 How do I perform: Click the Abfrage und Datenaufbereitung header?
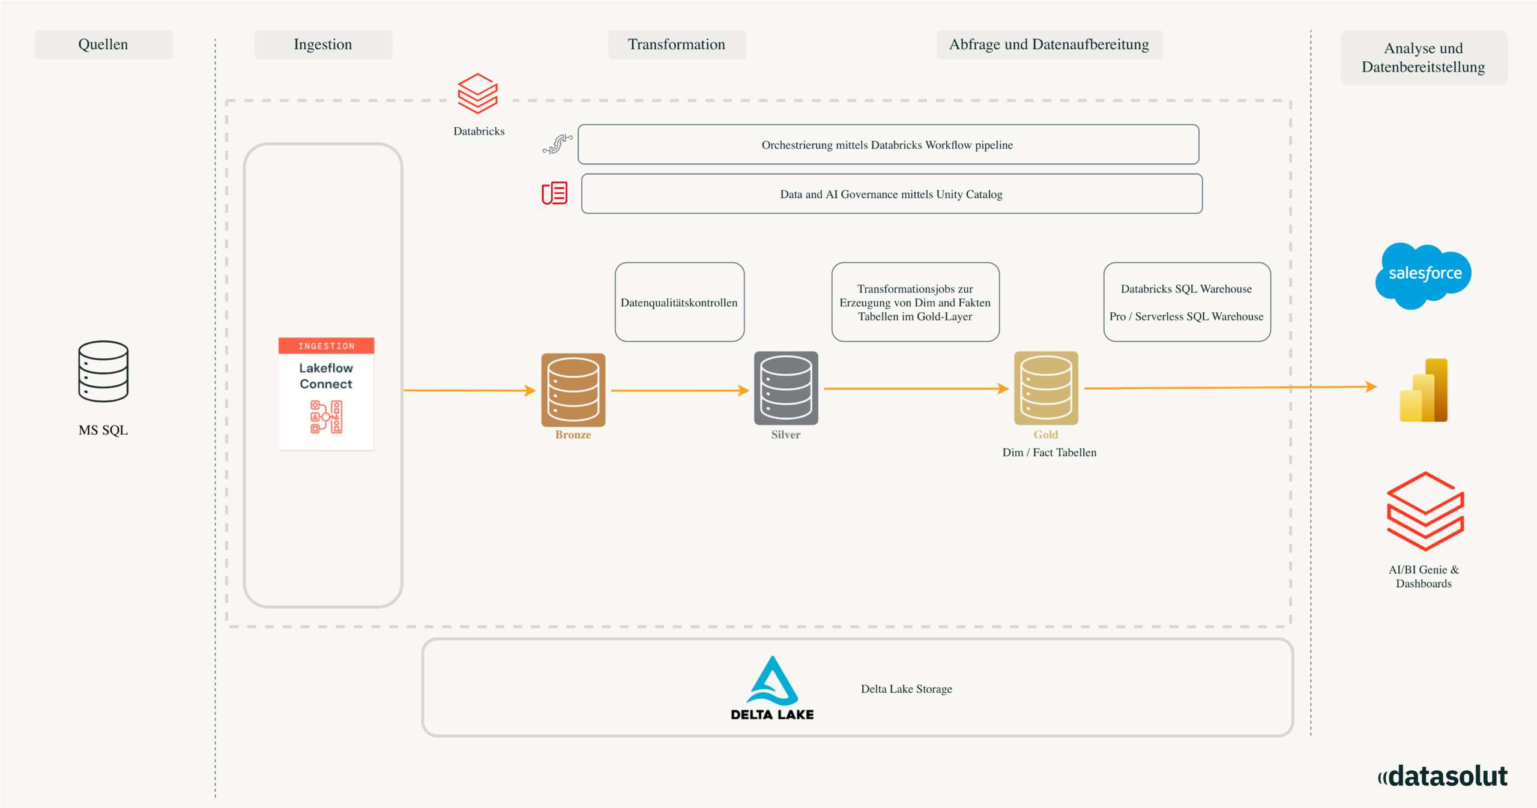click(x=1049, y=44)
